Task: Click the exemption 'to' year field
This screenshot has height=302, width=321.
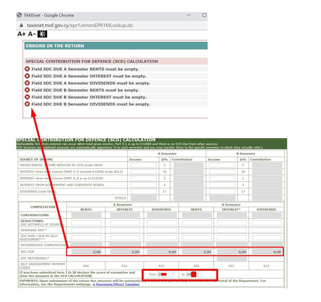Action: click(194, 275)
